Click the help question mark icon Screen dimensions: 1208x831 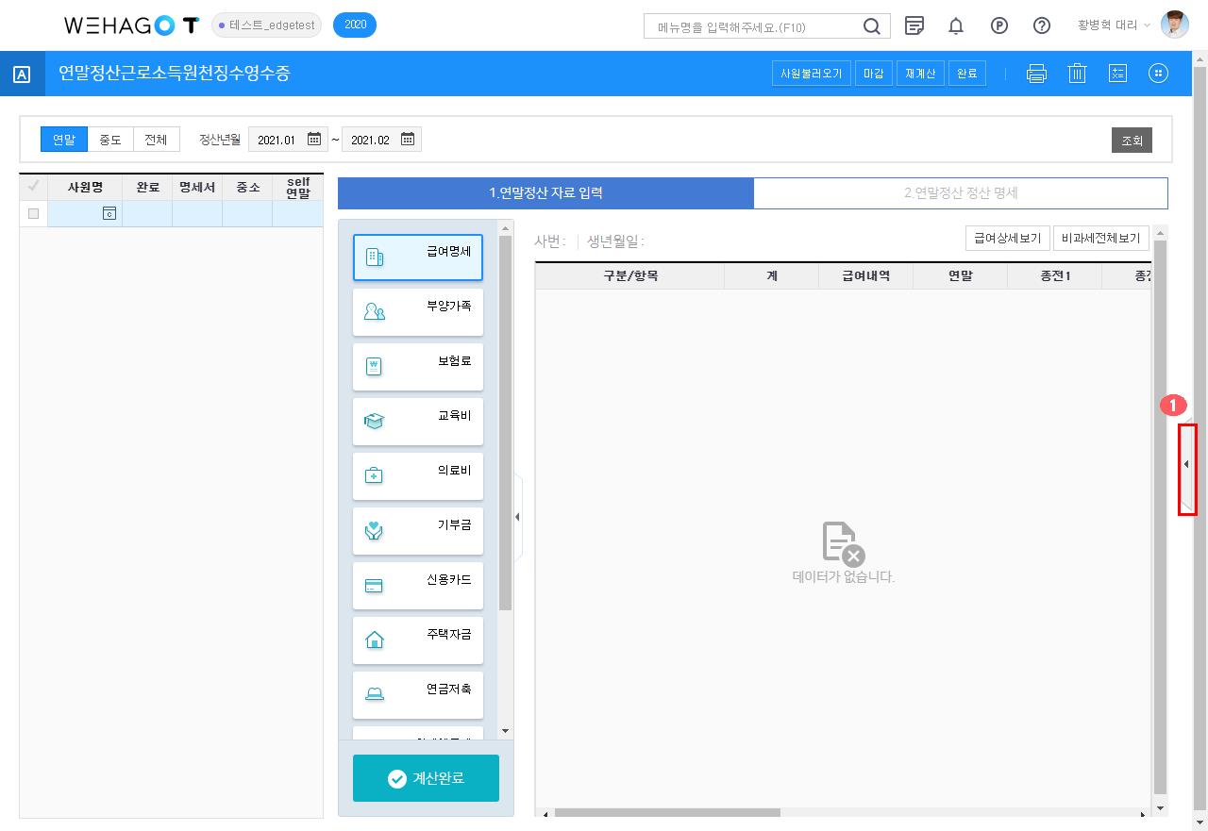[x=1042, y=26]
